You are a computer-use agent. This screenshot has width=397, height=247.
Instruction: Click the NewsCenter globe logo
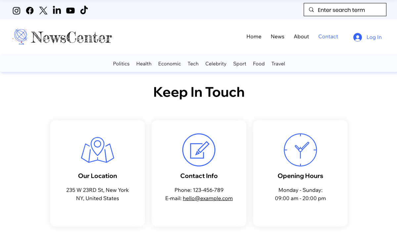[20, 36]
